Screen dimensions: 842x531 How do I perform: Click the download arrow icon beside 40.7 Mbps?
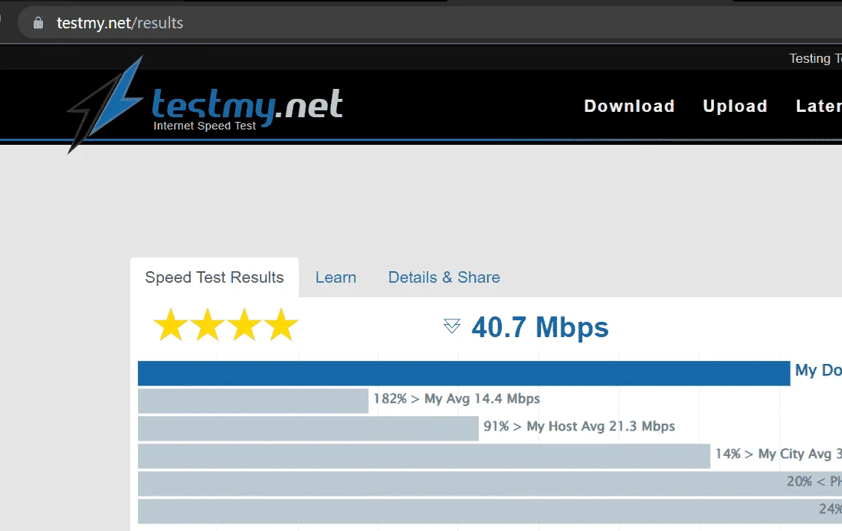[452, 326]
